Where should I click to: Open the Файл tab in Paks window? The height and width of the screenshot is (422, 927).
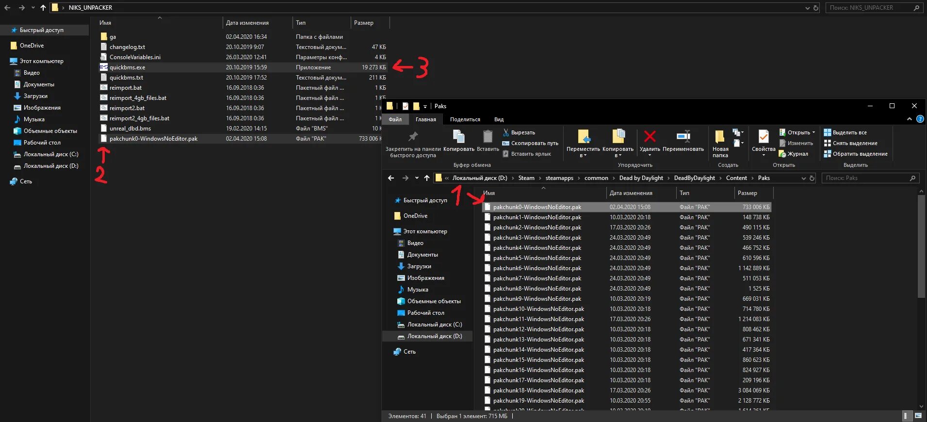[x=395, y=119]
